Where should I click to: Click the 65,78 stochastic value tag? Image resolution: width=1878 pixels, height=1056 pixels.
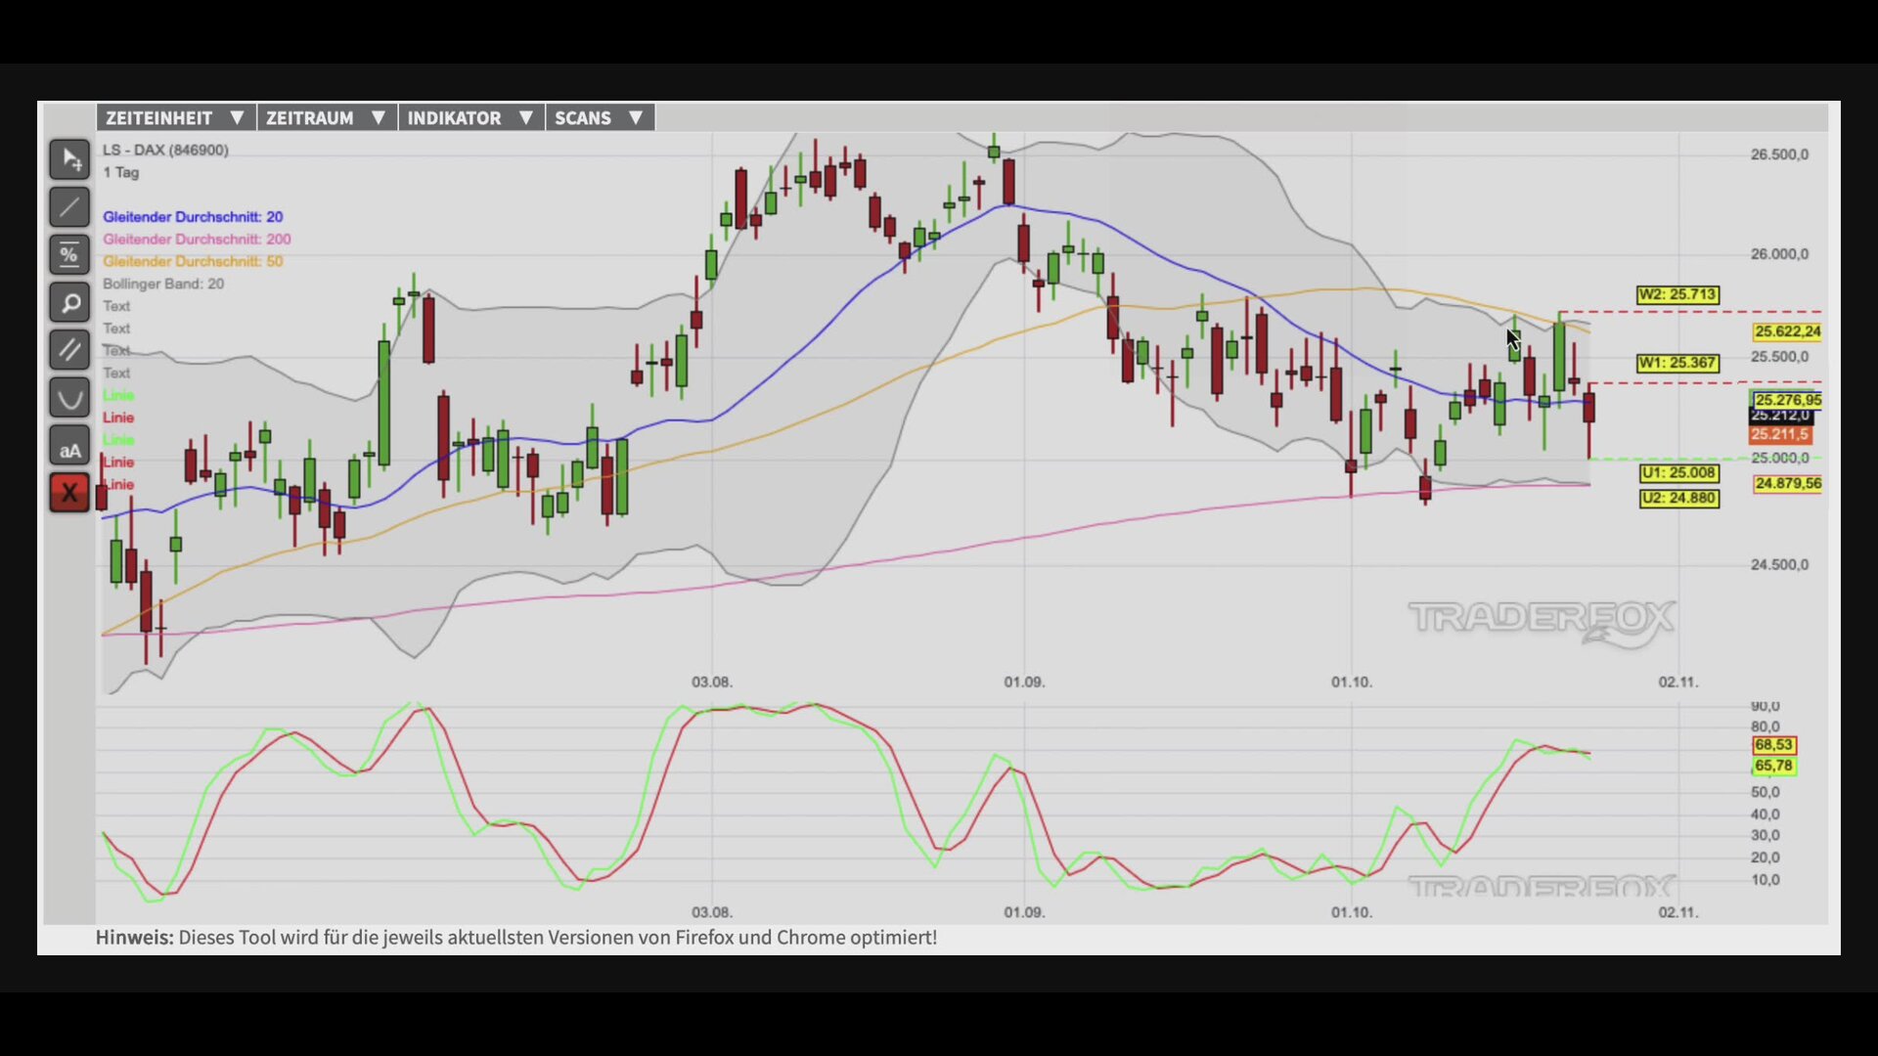point(1773,767)
